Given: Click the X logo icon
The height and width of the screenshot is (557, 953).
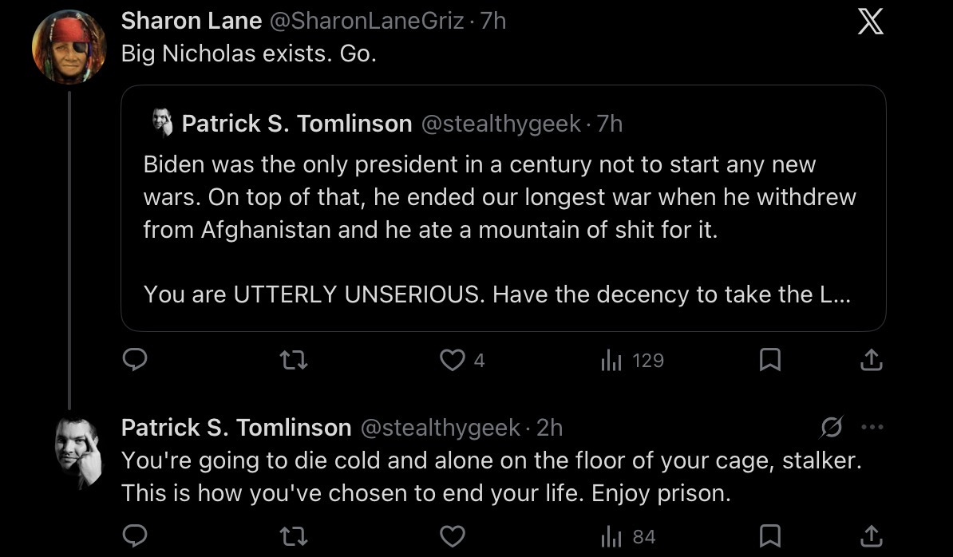Looking at the screenshot, I should coord(870,22).
